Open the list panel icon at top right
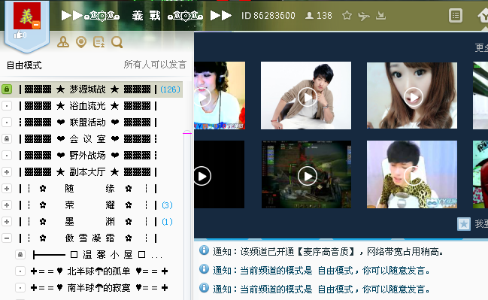 (456, 15)
